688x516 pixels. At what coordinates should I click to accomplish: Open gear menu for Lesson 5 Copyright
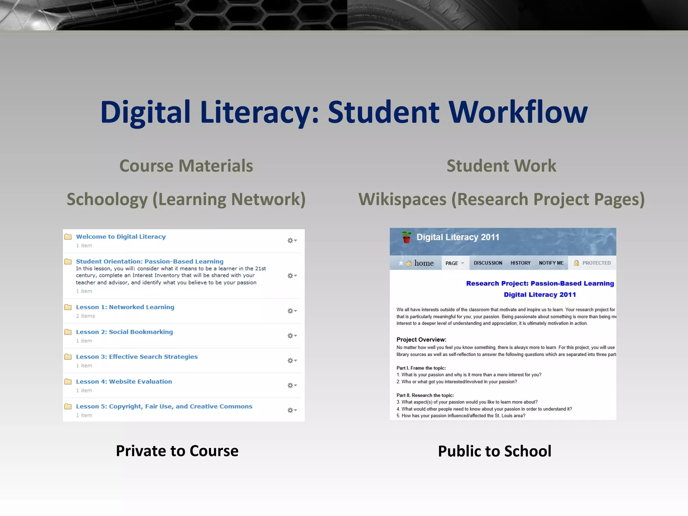pos(292,411)
